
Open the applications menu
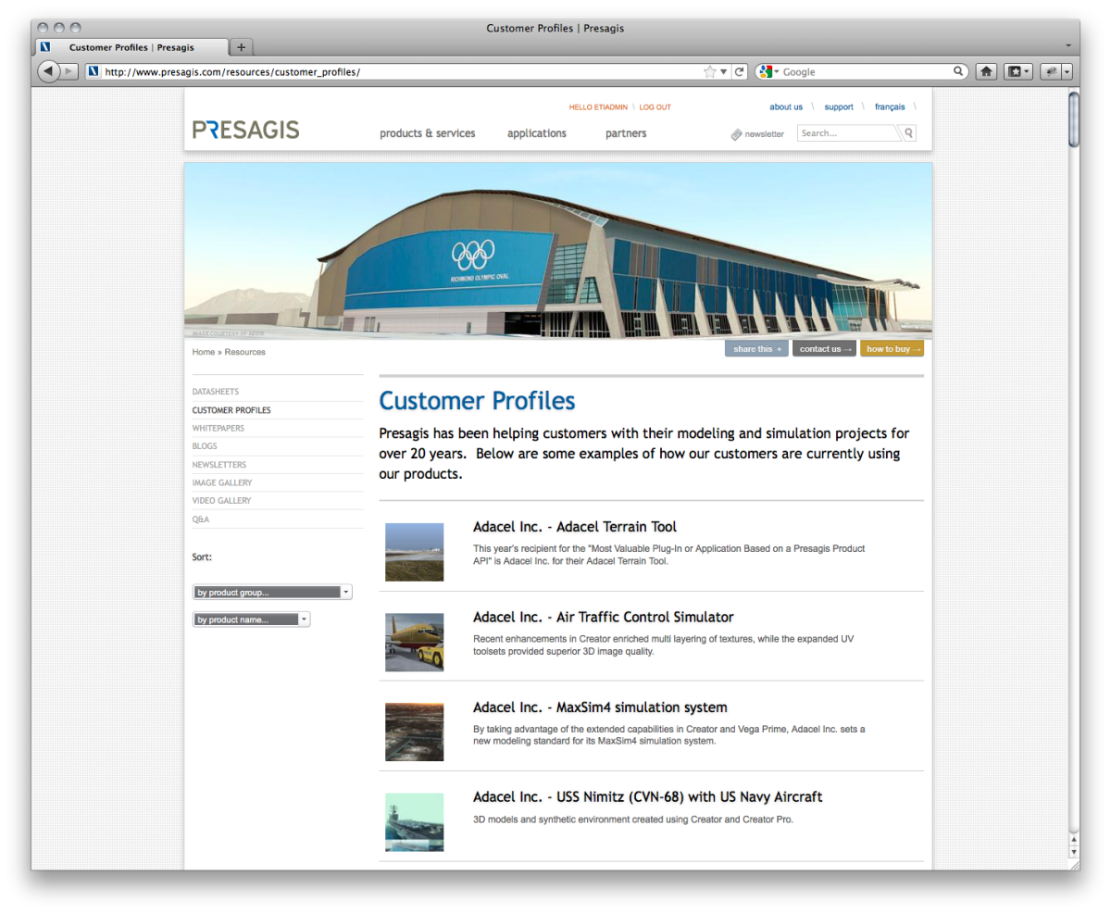537,133
